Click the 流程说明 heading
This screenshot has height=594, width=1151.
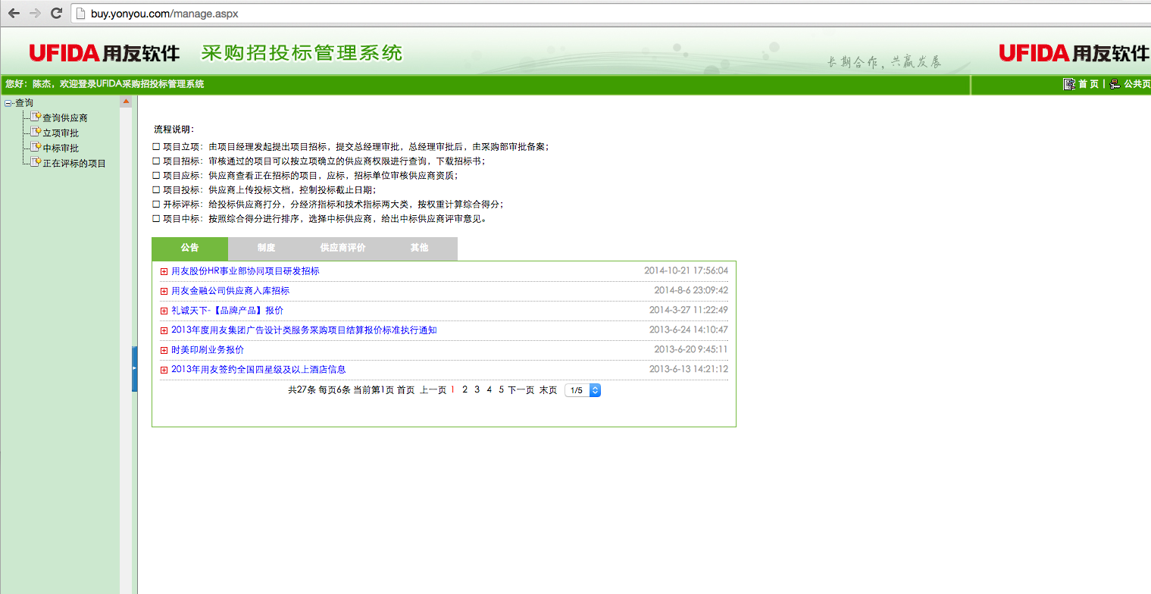[x=174, y=130]
